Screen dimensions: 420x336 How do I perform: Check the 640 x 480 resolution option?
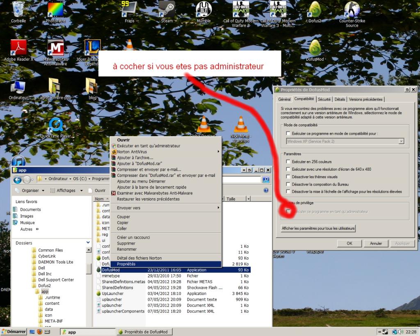point(288,169)
